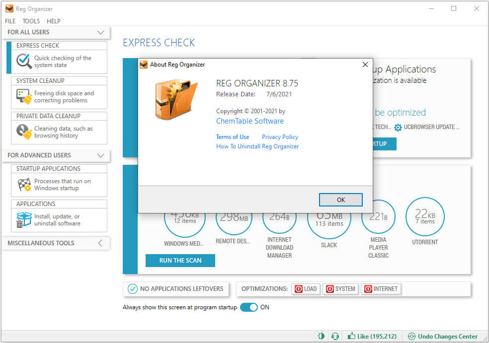Click the headset support icon in status bar

coord(335,336)
